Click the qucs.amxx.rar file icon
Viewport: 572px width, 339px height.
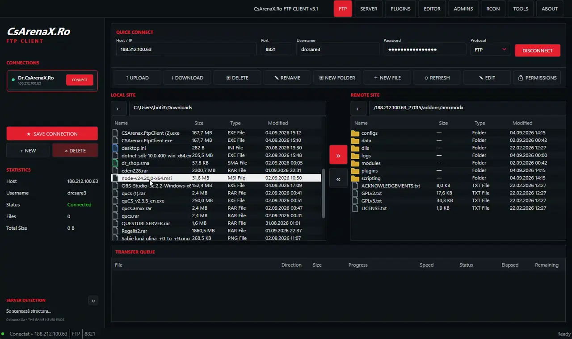116,208
